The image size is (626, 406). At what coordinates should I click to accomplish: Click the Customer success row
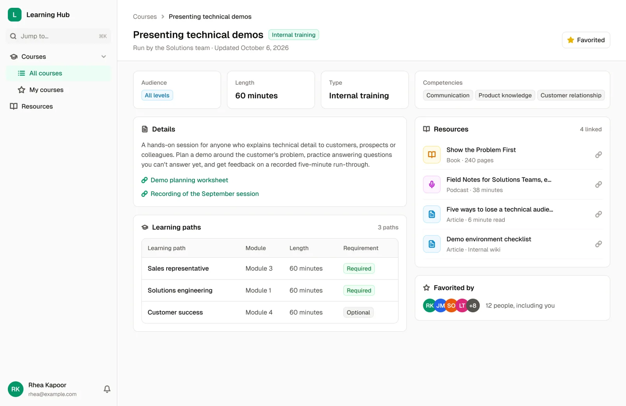(270, 312)
